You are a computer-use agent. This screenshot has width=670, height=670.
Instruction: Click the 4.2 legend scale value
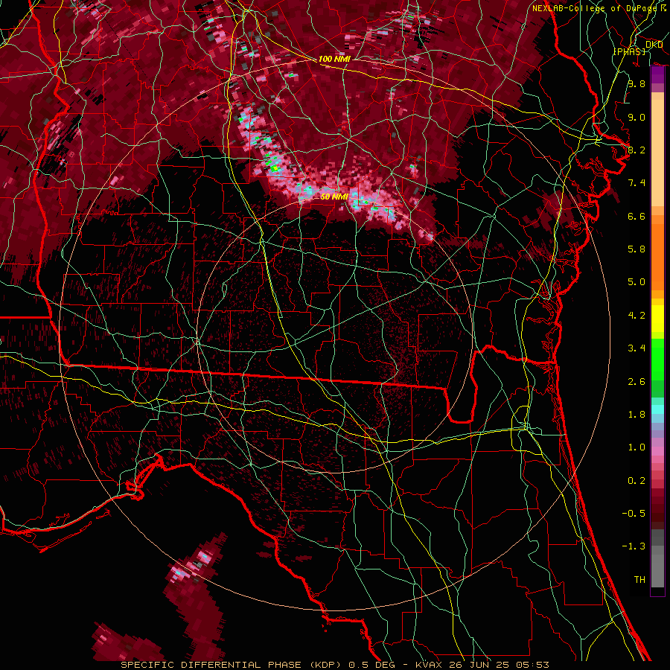point(636,316)
